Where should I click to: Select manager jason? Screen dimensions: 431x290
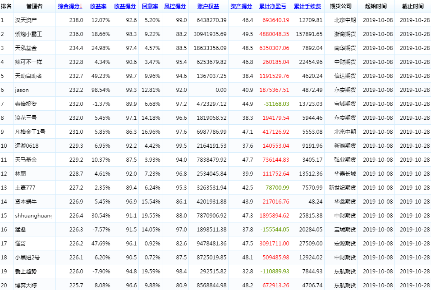click(x=22, y=90)
